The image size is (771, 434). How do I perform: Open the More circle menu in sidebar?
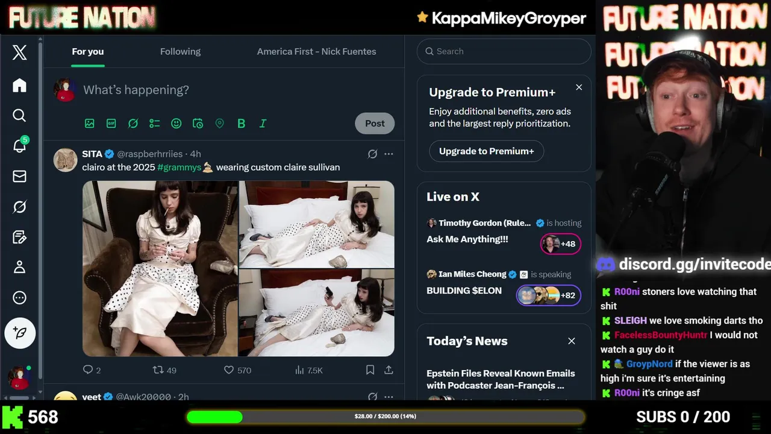click(x=19, y=298)
